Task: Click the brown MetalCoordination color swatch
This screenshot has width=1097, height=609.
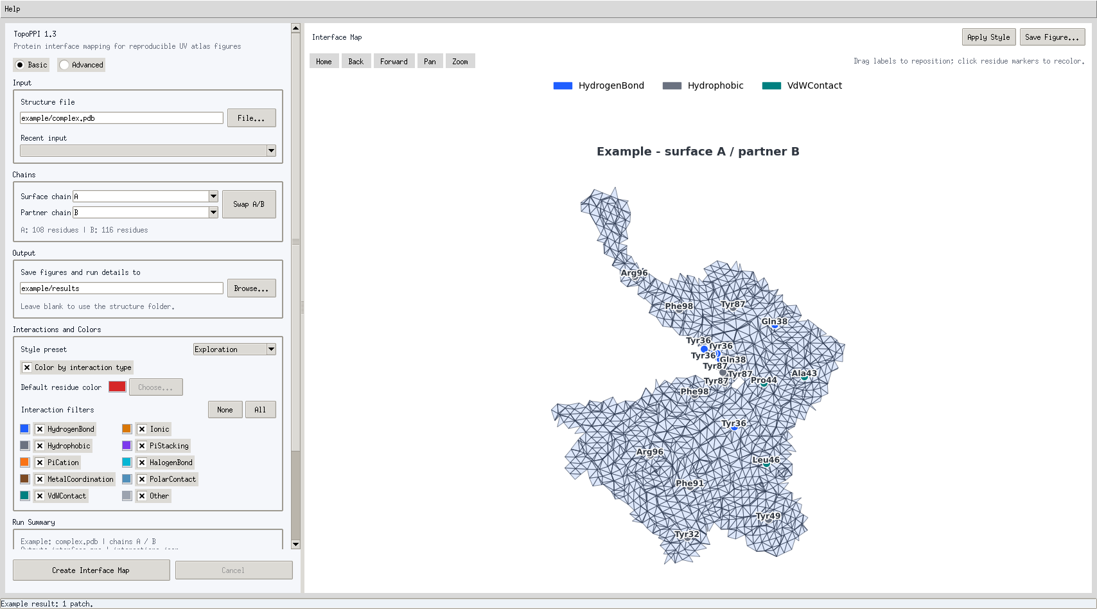Action: [x=24, y=479]
